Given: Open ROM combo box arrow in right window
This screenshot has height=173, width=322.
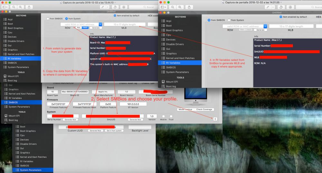Looking at the screenshot, I should tap(265, 26).
